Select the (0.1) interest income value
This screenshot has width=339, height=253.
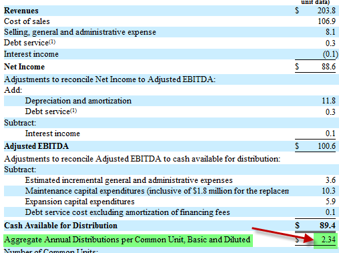pos(330,54)
